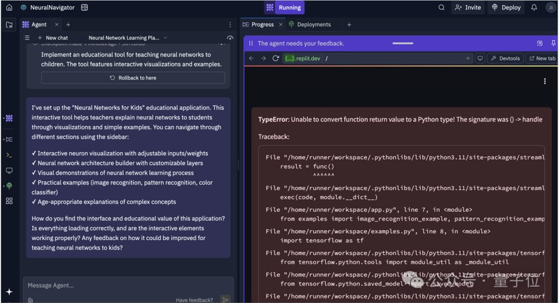Add a new tab in the right pane
The height and width of the screenshot is (303, 559).
pos(349,25)
